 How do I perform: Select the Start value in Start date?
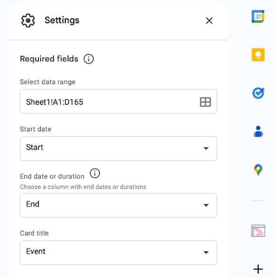coord(35,147)
